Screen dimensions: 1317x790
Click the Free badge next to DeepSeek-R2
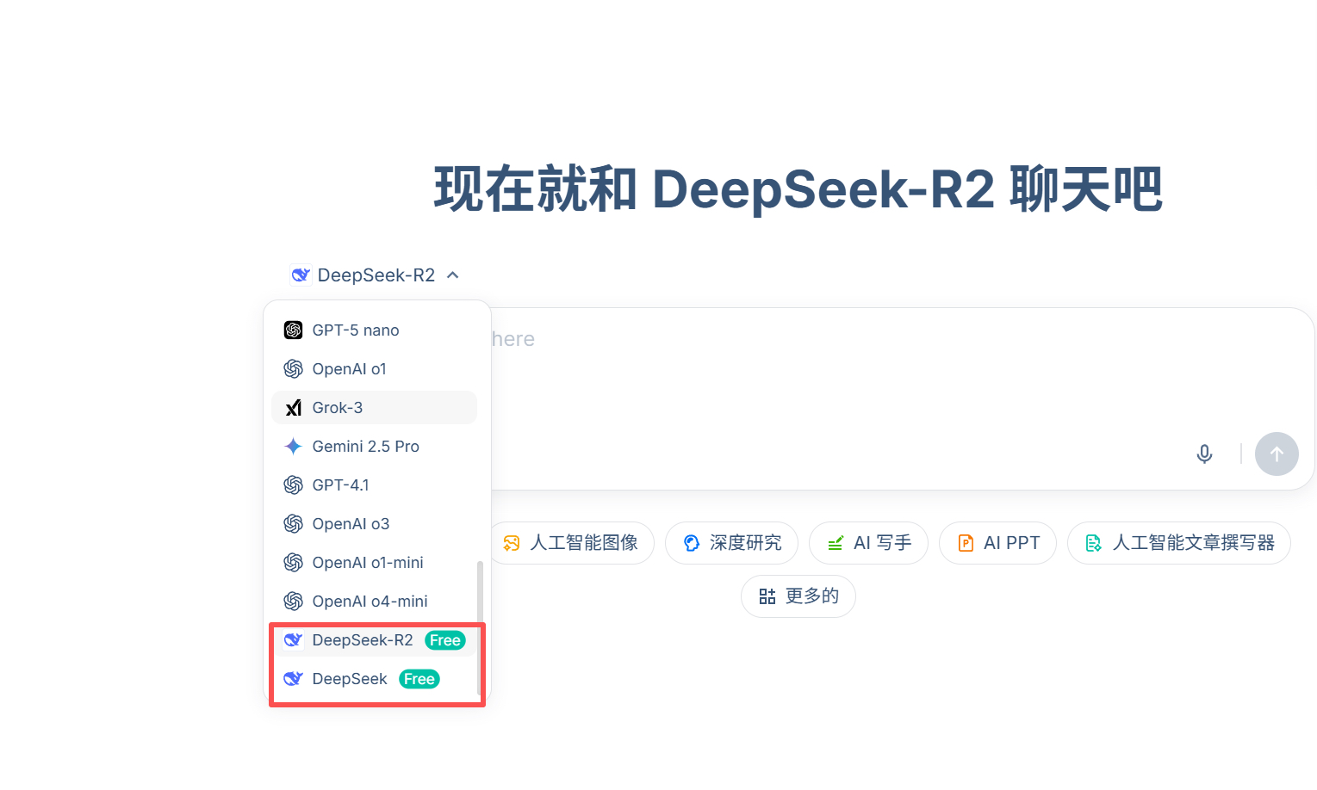[445, 640]
